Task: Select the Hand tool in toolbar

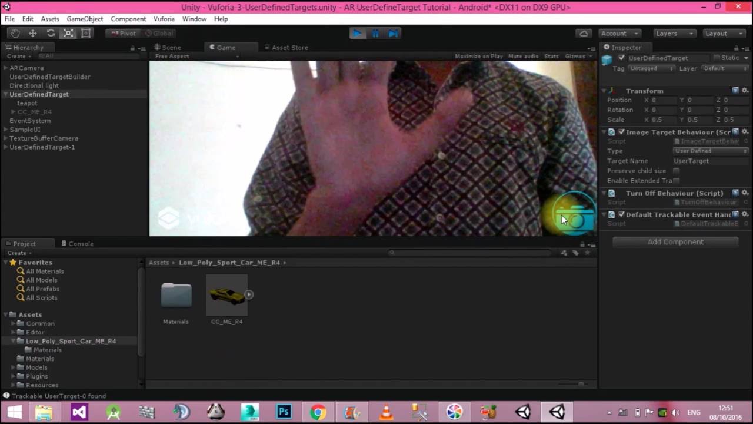Action: [15, 34]
